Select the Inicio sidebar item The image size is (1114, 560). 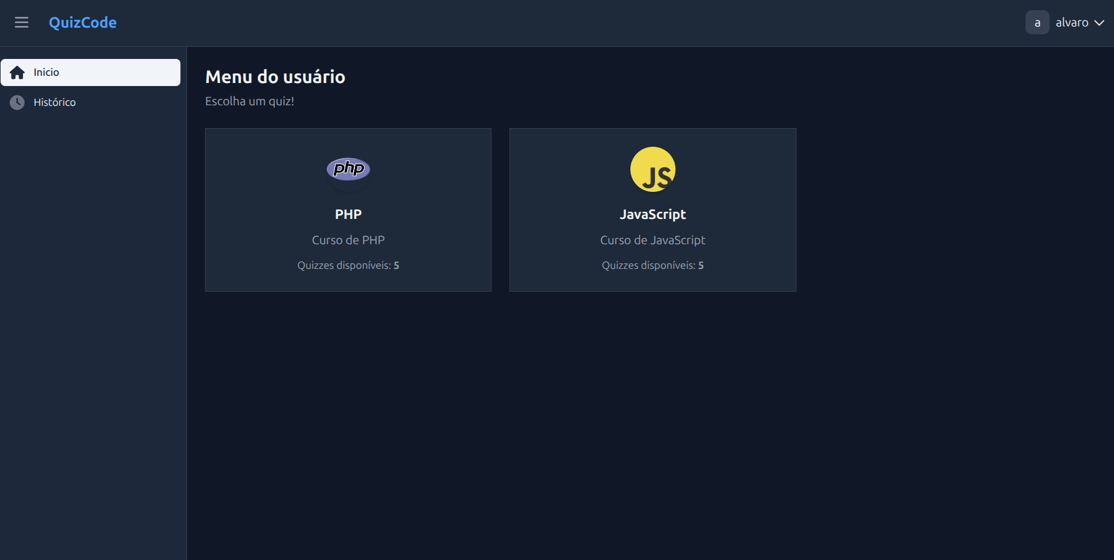pyautogui.click(x=90, y=73)
